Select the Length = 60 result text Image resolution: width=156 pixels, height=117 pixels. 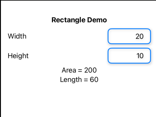click(79, 80)
